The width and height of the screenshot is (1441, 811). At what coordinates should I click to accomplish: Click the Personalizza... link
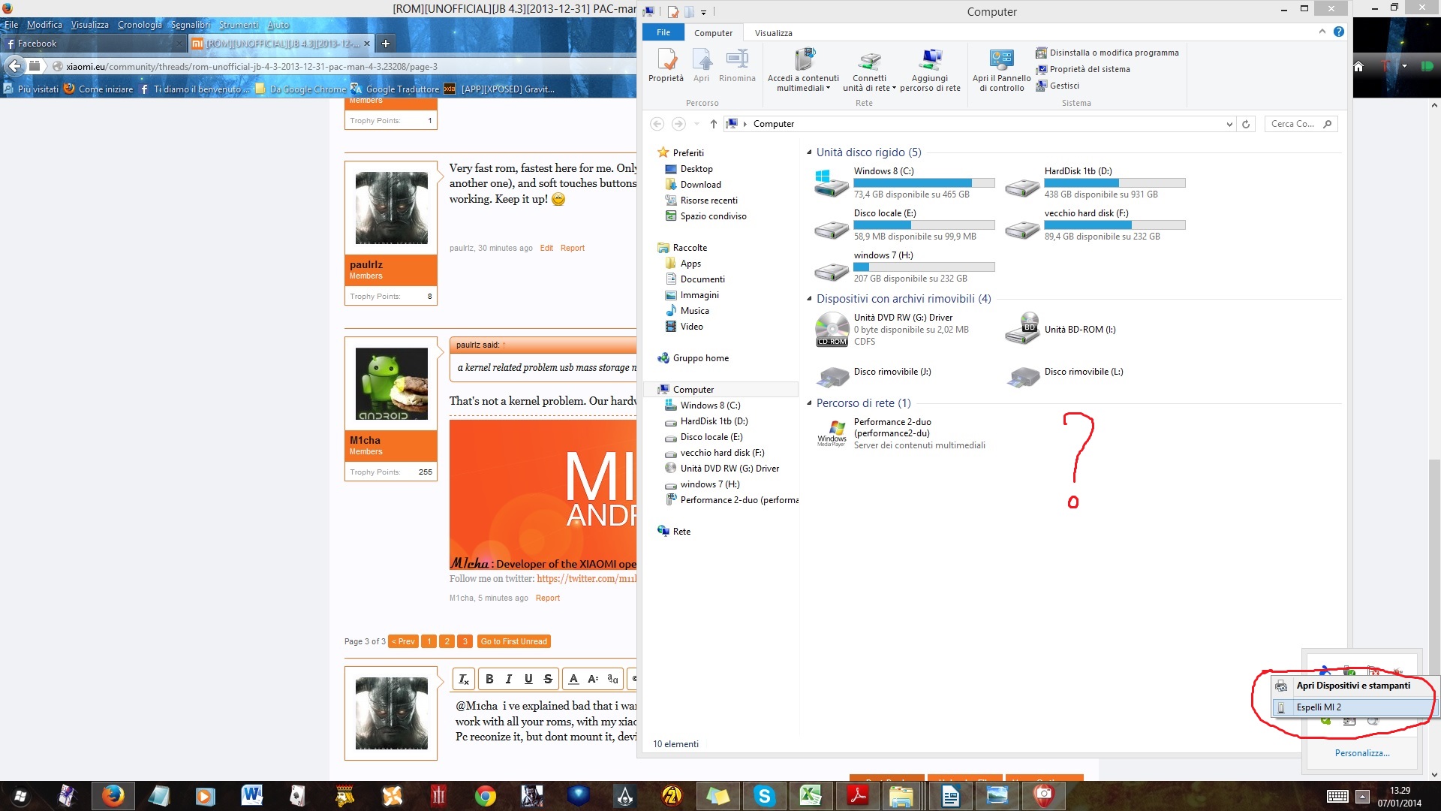1361,753
